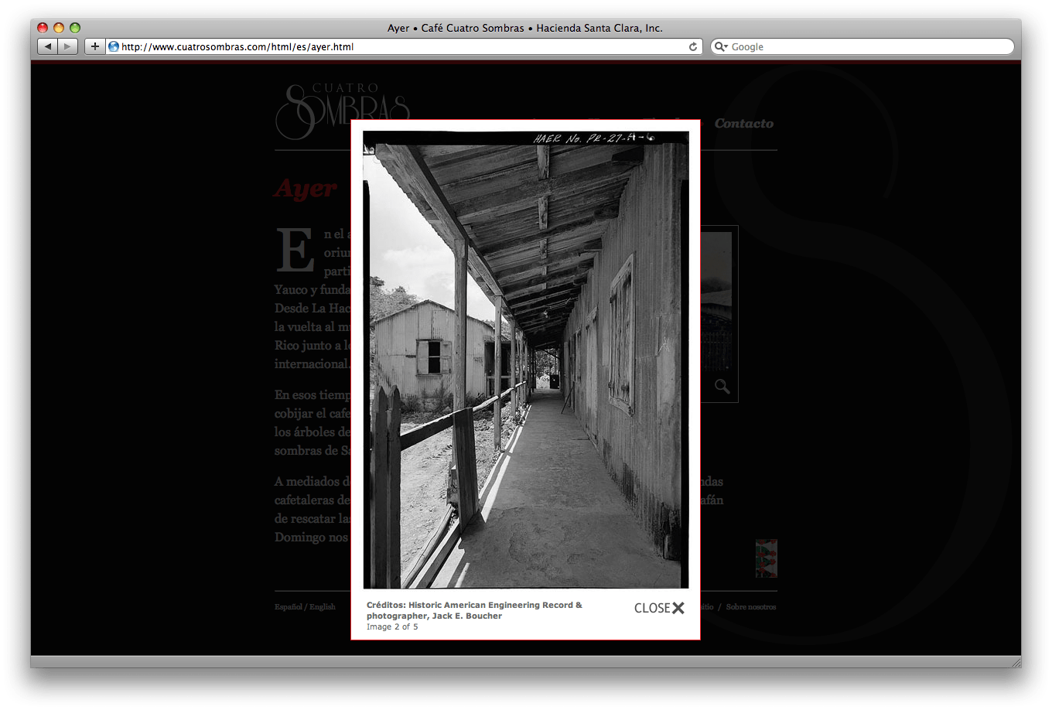Click the black-and-white hacienda porch photo
This screenshot has width=1052, height=710.
tap(525, 360)
